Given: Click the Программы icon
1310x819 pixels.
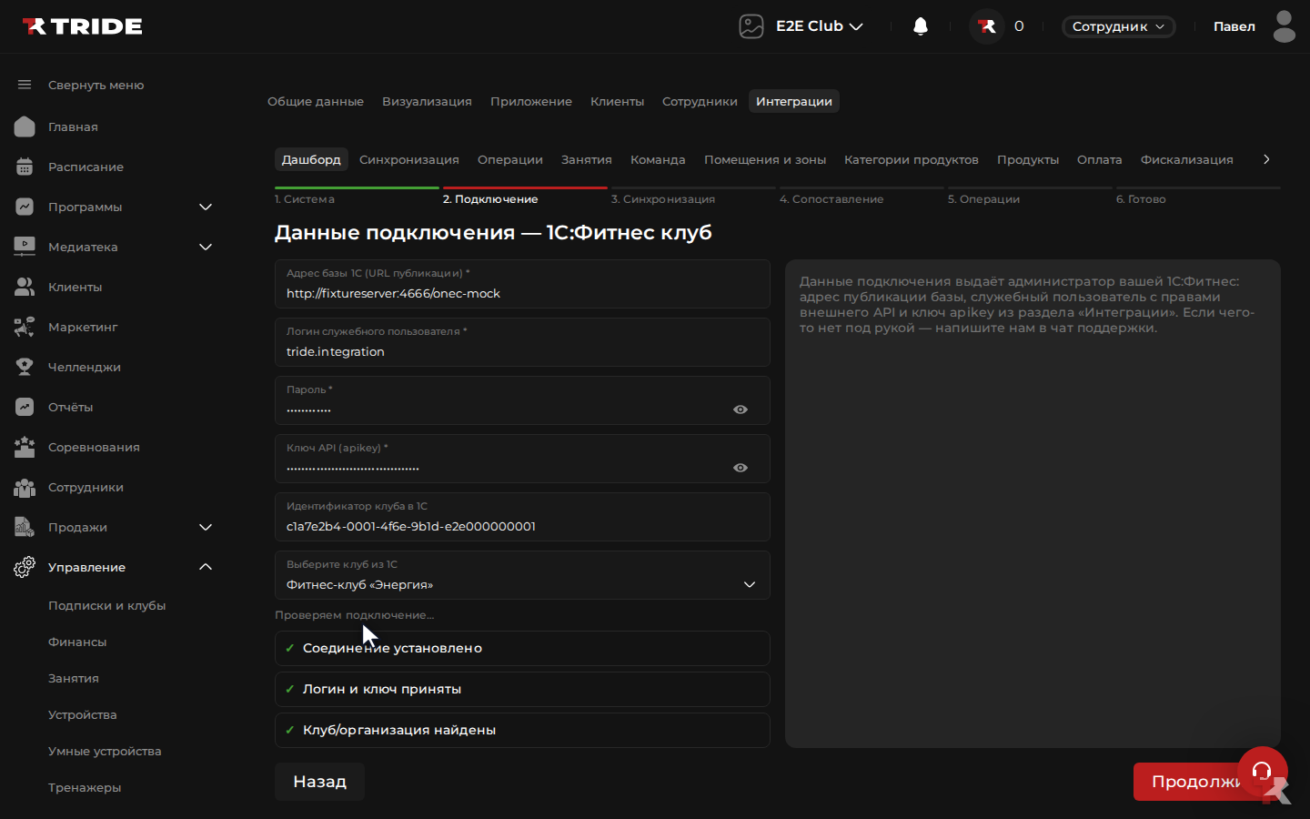Looking at the screenshot, I should [25, 207].
